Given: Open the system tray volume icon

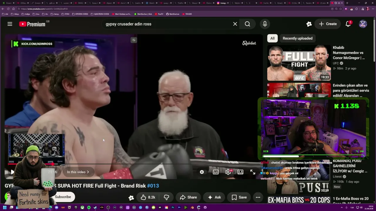Looking at the screenshot, I should point(361,207).
